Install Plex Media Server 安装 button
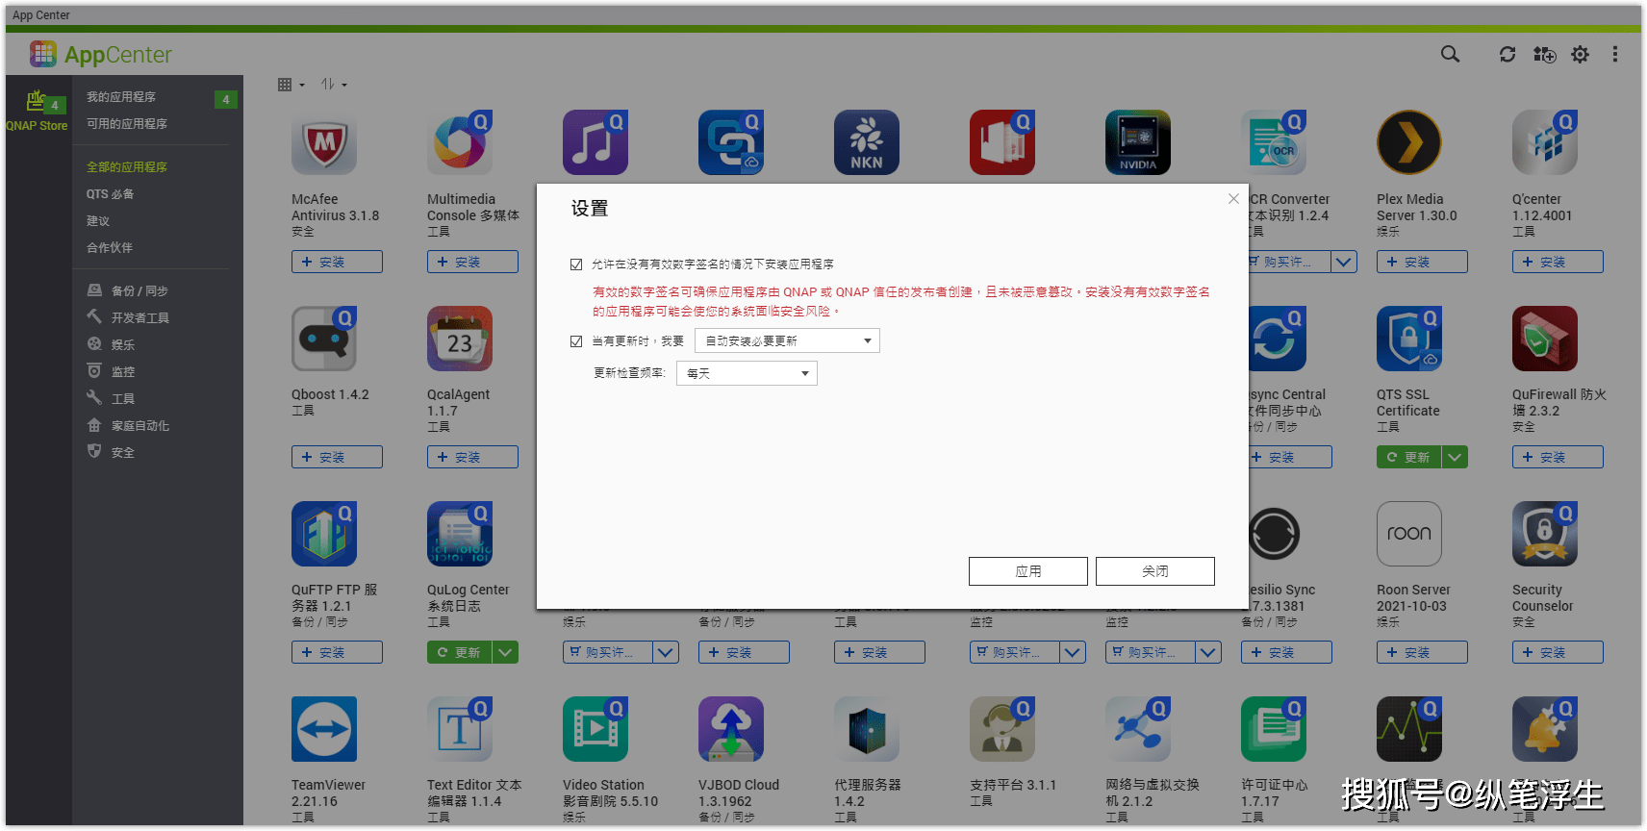 pyautogui.click(x=1422, y=262)
